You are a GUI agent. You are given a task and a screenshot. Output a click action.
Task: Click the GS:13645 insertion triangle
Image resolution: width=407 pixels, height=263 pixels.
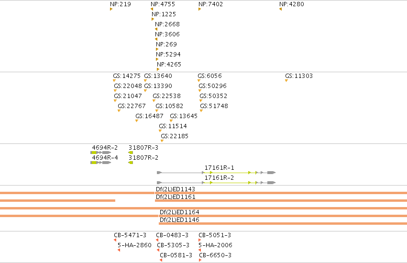click(x=171, y=121)
